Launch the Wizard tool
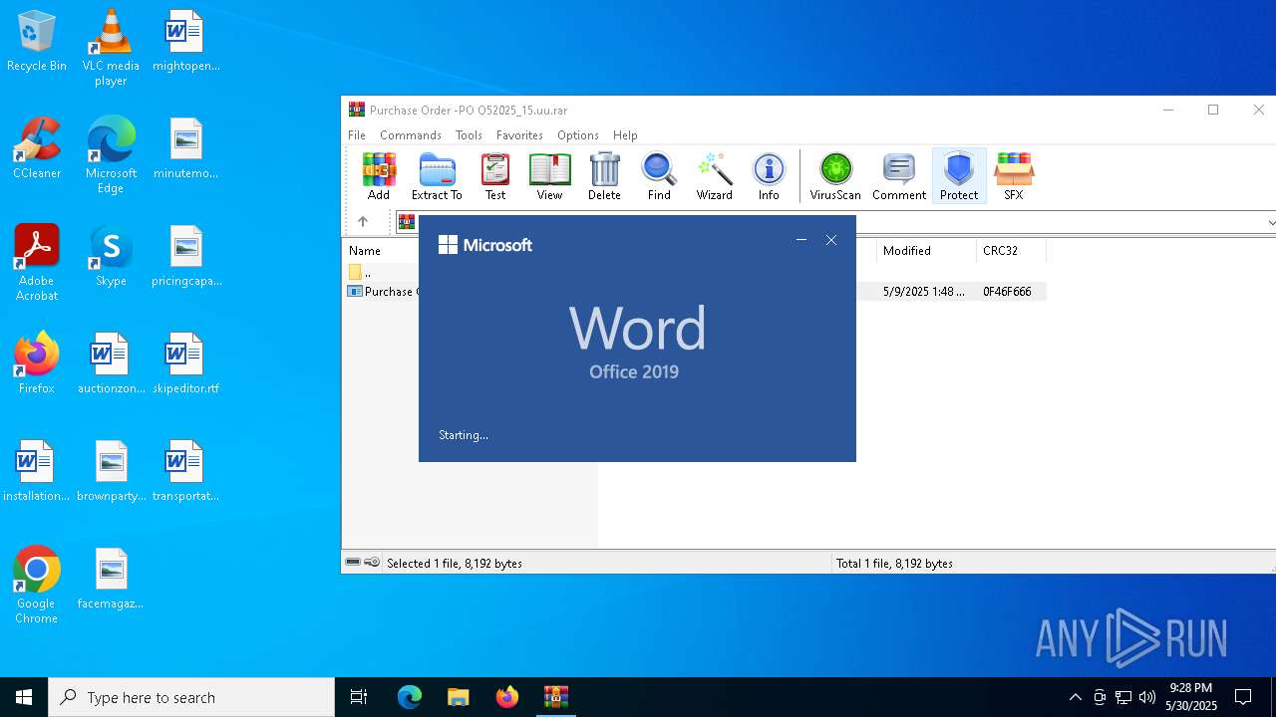The height and width of the screenshot is (717, 1276). coord(715,176)
